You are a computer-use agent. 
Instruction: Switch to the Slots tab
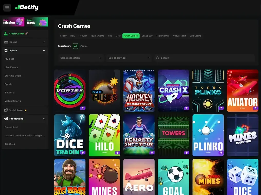tap(118, 36)
